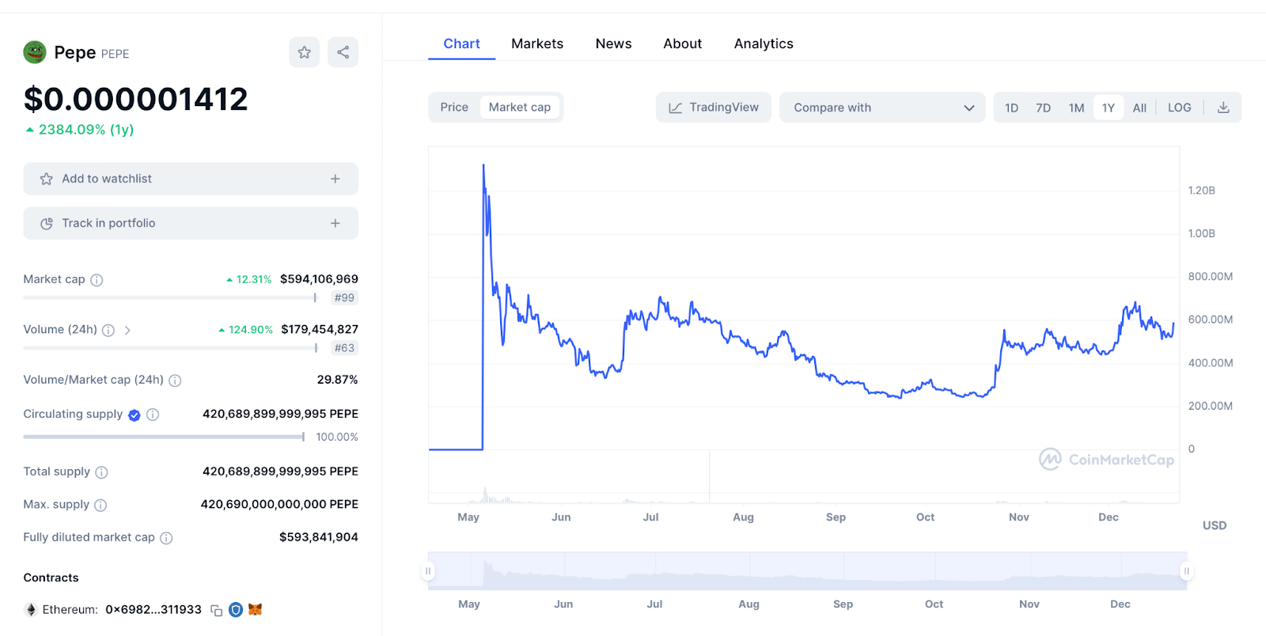Click the 12.31% market cap change

coord(248,279)
